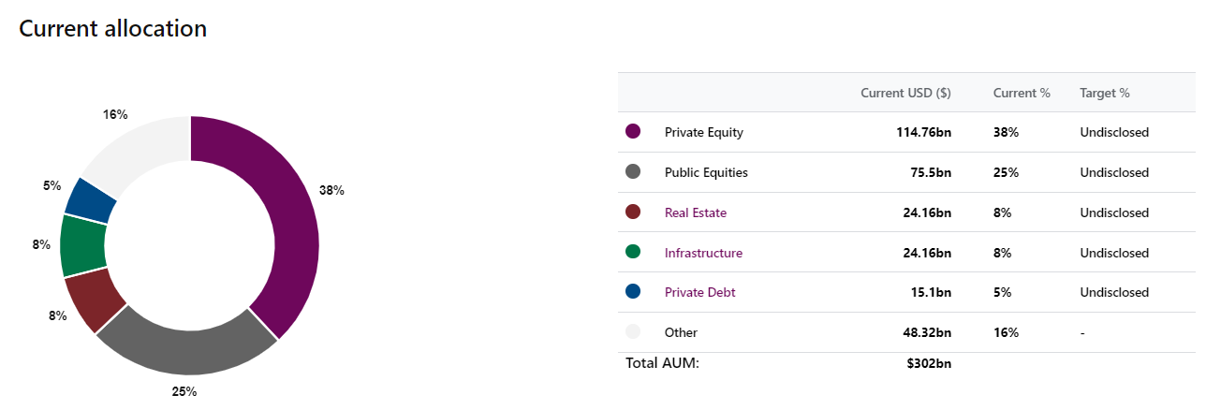
Task: Click the gray Public Equities legend dot
Action: tap(633, 172)
